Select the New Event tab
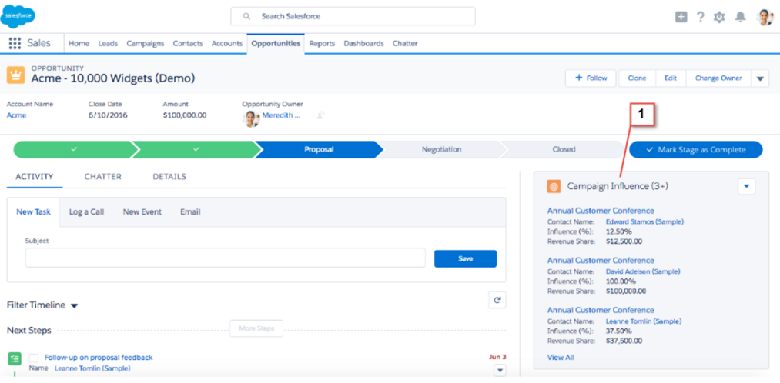Viewport: 780px width, 383px height. 142,212
